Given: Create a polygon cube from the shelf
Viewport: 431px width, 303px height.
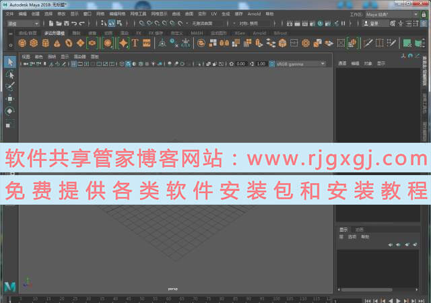Looking at the screenshot, I should (34, 43).
